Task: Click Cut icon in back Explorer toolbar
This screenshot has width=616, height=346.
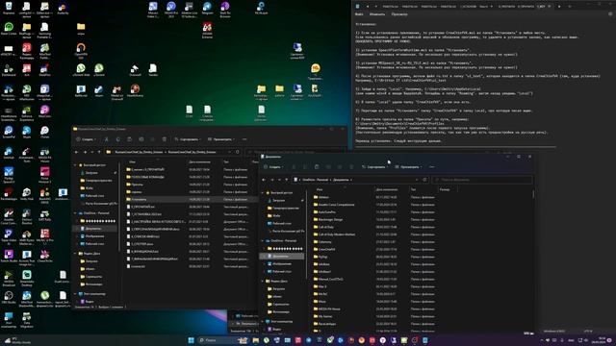Action: pos(107,139)
